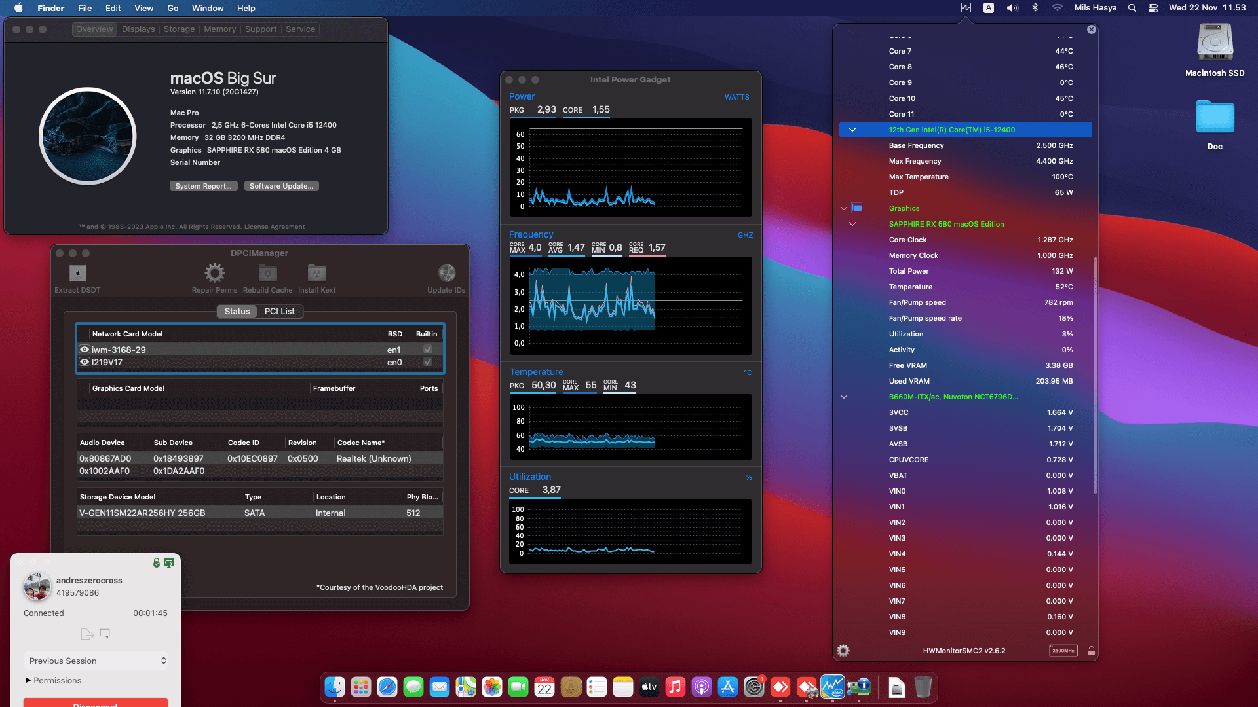
Task: Select the CPUVCORE 0.728 V row
Action: point(965,460)
